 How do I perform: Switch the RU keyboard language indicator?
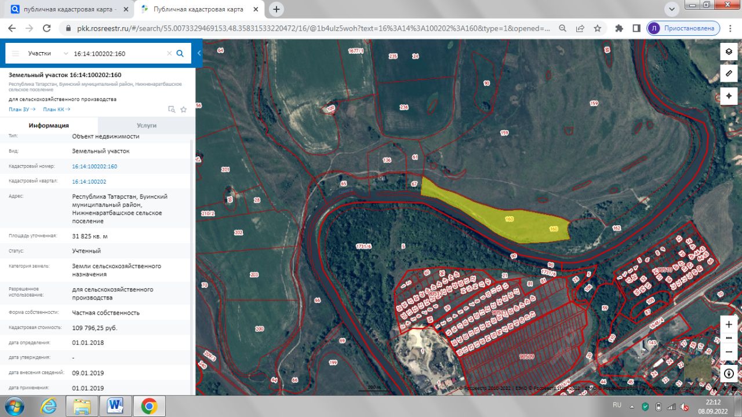pos(617,405)
